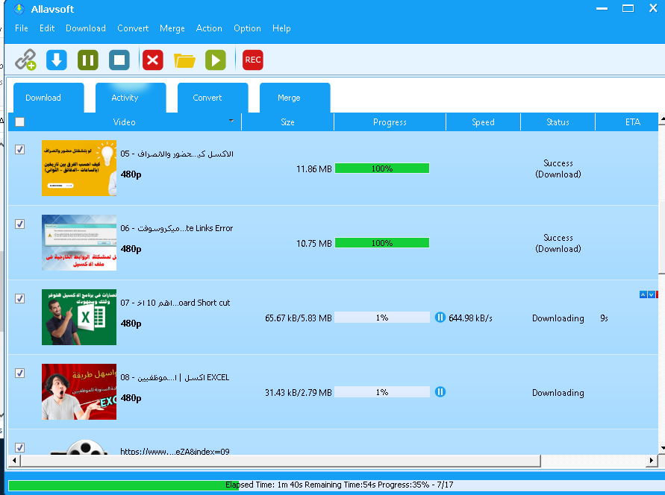Open the output folder icon
Image resolution: width=665 pixels, height=495 pixels.
pyautogui.click(x=184, y=60)
